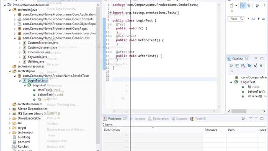Click Focus on Active Task in Outline toolbar
Screen dimensions: 268x151
click(x=231, y=65)
